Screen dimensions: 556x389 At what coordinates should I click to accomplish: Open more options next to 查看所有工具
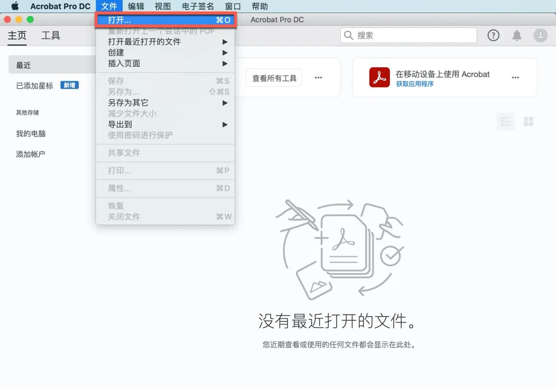coord(319,78)
